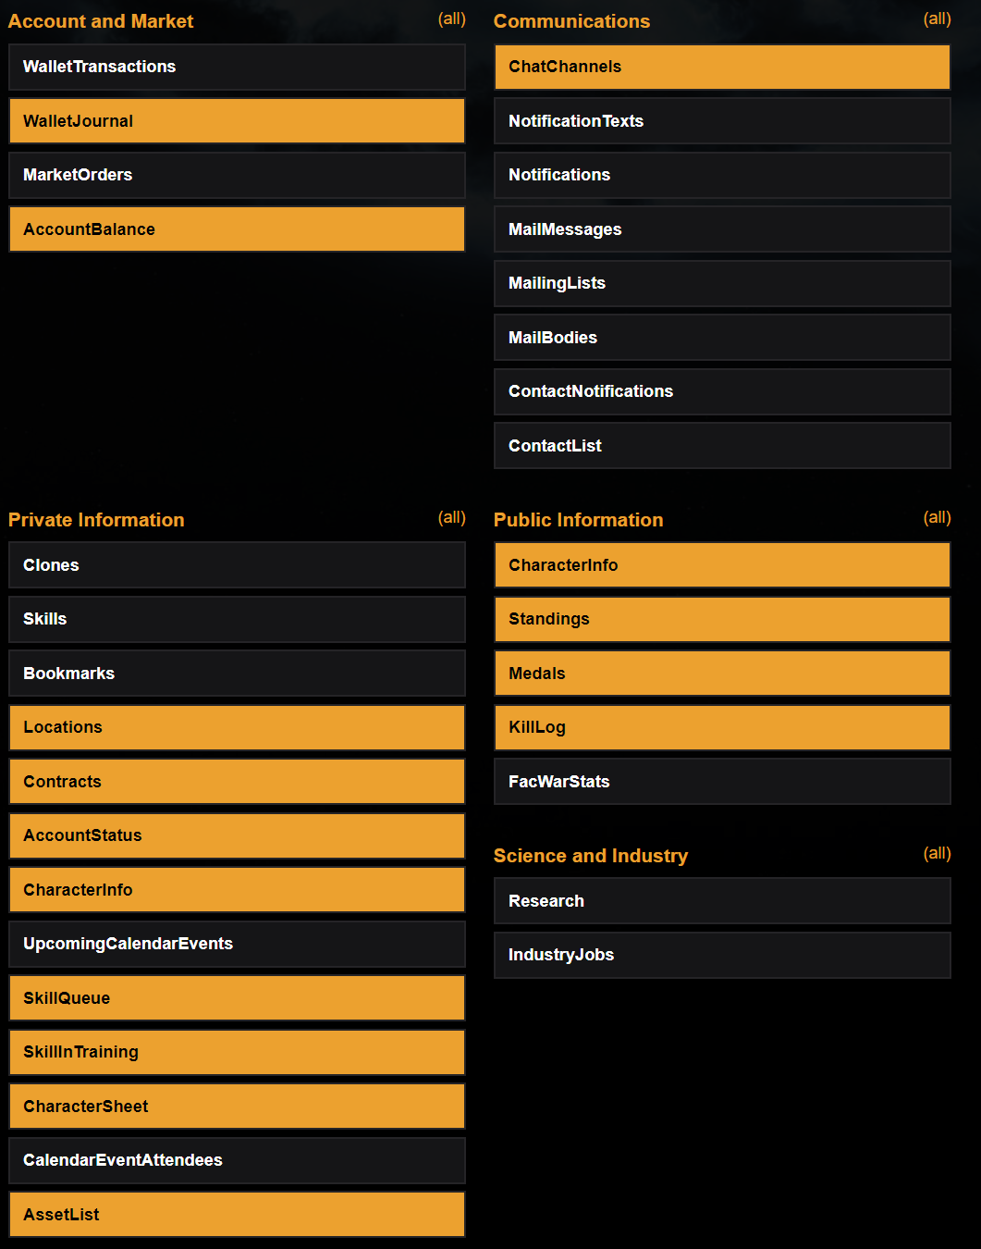Image resolution: width=981 pixels, height=1249 pixels.
Task: Enable the WalletTransactions permission
Action: [237, 67]
